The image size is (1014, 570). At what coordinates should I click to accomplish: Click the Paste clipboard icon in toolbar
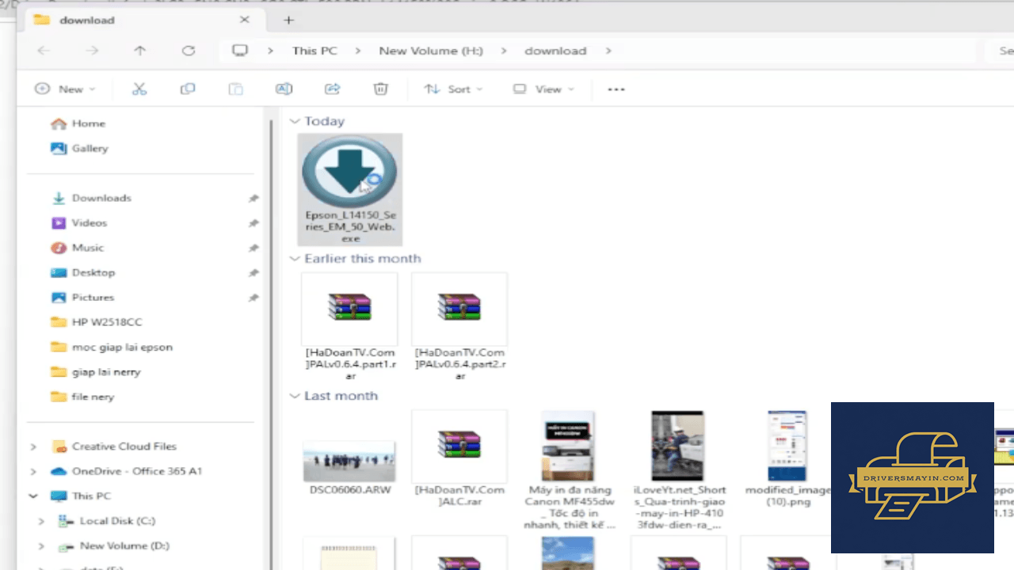(x=236, y=89)
